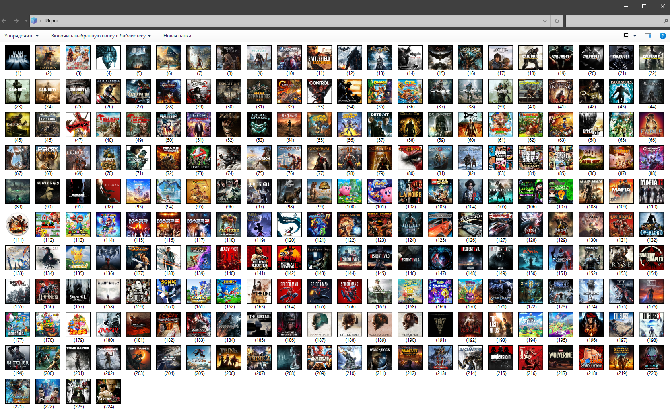Select the Ryse folder icon (153)

point(621,258)
